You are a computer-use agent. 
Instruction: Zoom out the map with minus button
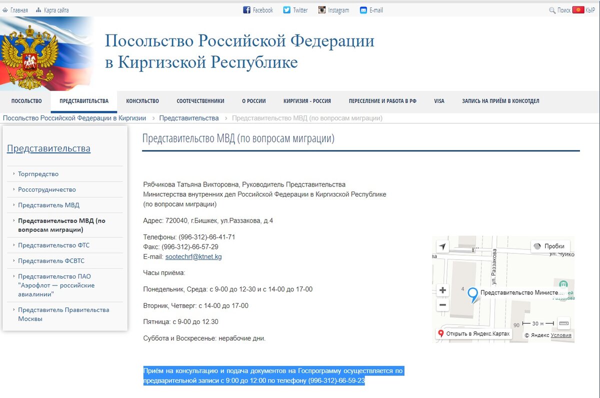(442, 304)
